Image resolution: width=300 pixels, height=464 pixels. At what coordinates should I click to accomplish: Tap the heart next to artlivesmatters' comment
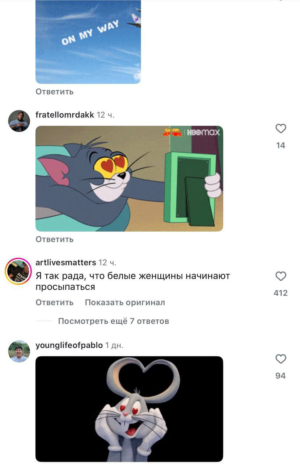[x=281, y=276]
